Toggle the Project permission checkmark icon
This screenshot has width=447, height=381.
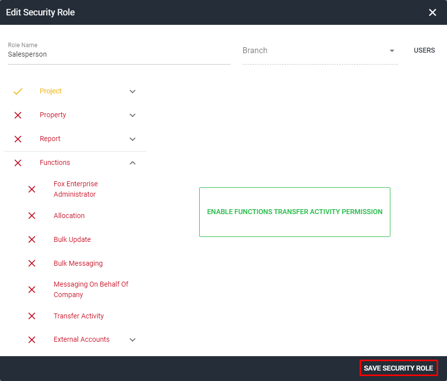click(x=18, y=91)
